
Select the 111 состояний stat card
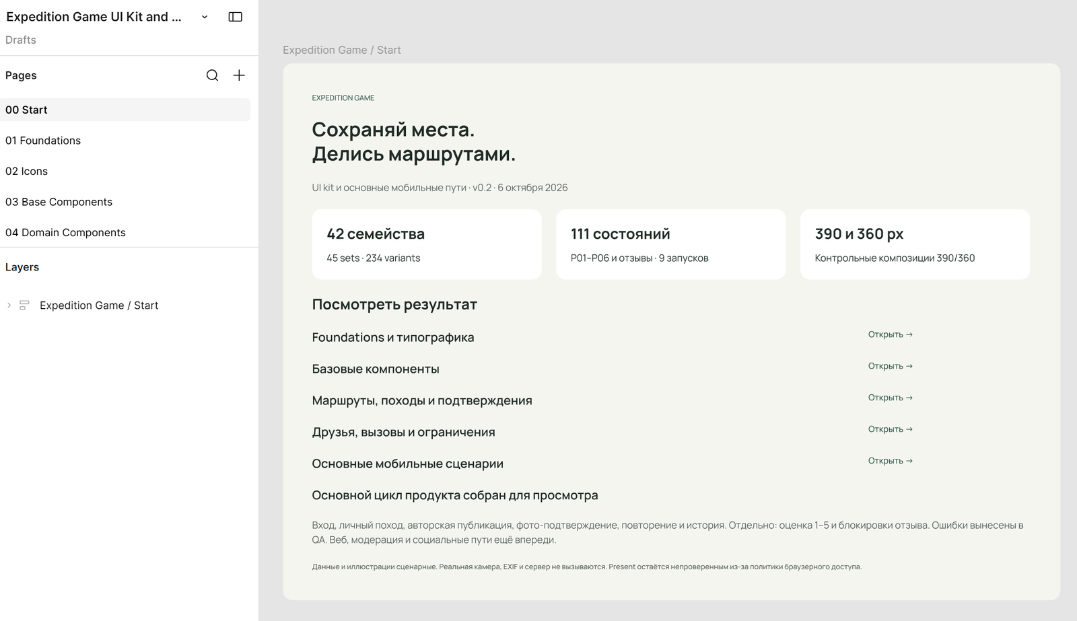point(670,244)
